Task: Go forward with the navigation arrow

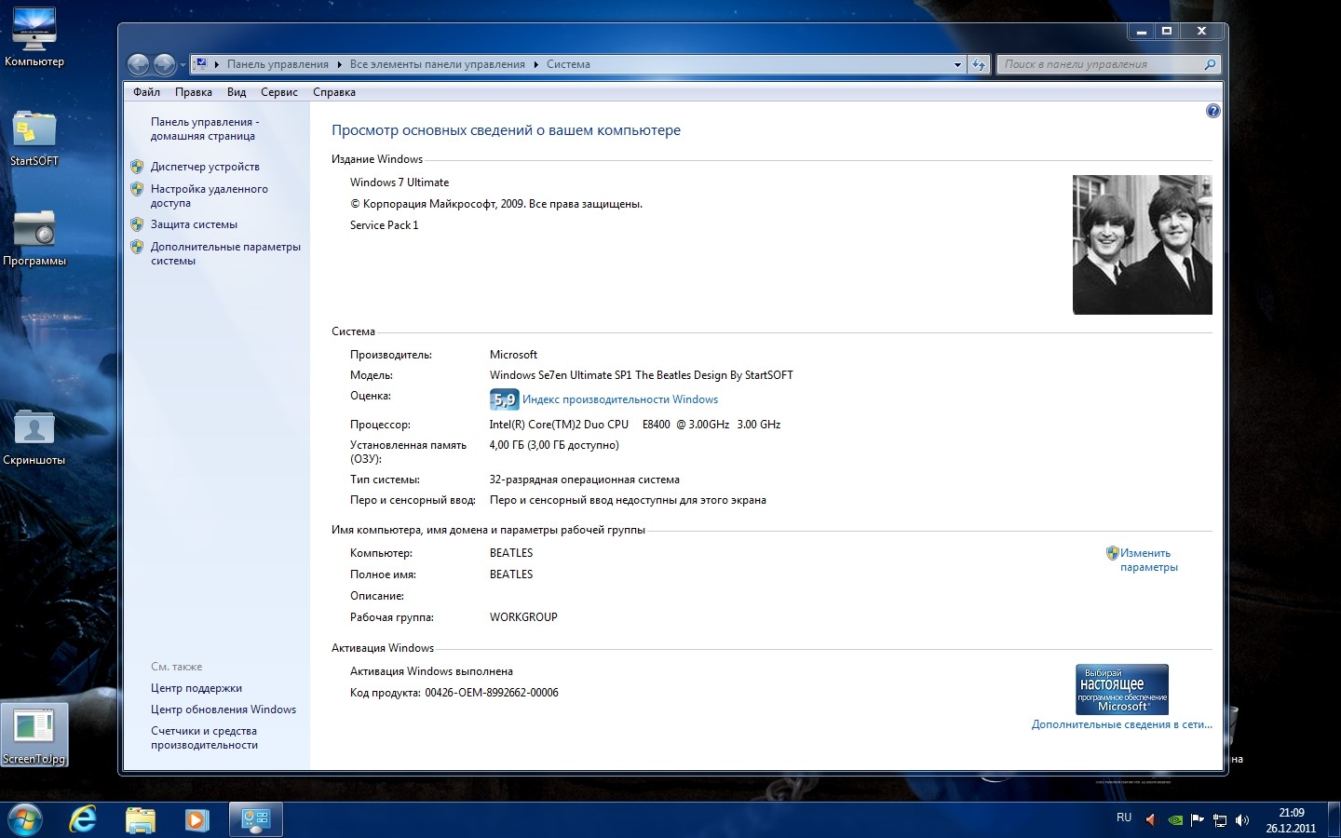Action: [x=164, y=64]
